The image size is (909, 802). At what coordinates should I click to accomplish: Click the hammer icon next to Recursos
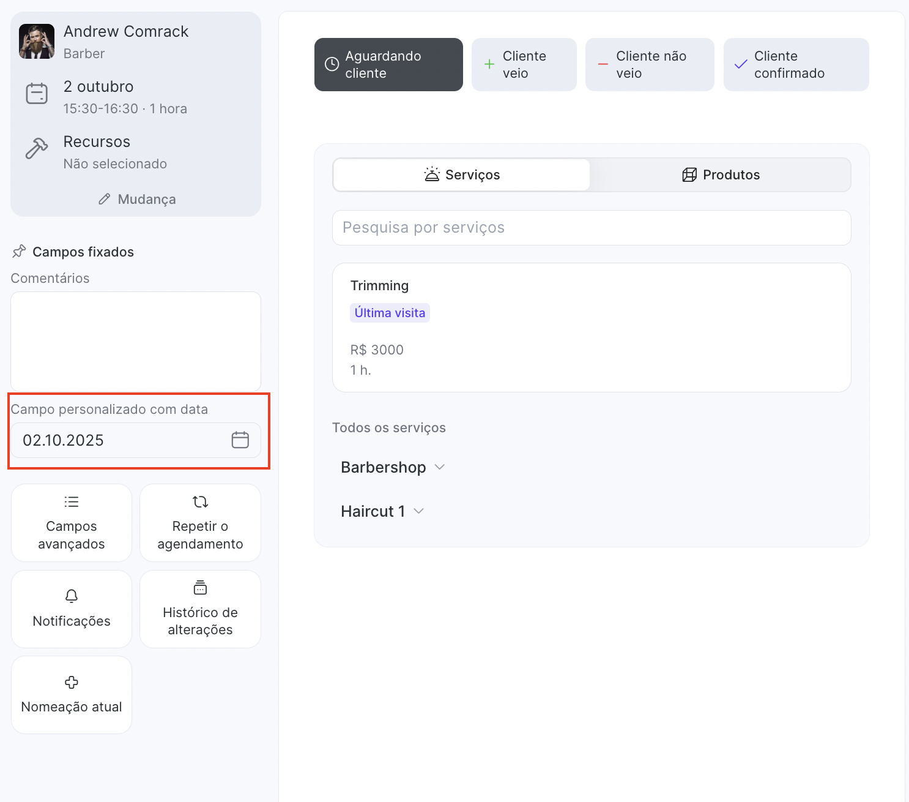point(37,149)
